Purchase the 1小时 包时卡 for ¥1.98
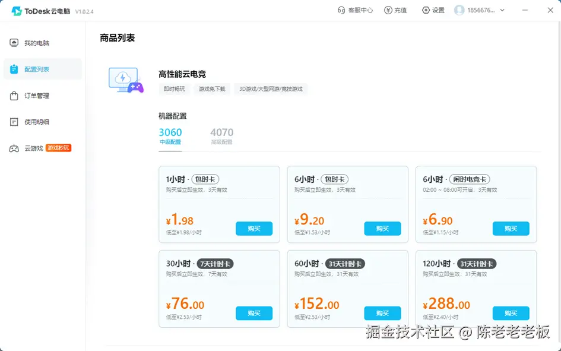Image resolution: width=561 pixels, height=351 pixels. [254, 228]
